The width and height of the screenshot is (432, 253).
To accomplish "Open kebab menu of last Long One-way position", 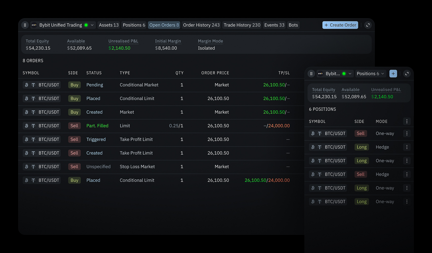I will [x=407, y=202].
